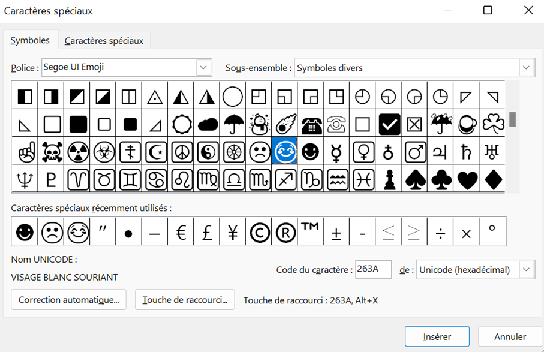Select the shamrock symbol
Image resolution: width=544 pixels, height=352 pixels.
pyautogui.click(x=492, y=124)
